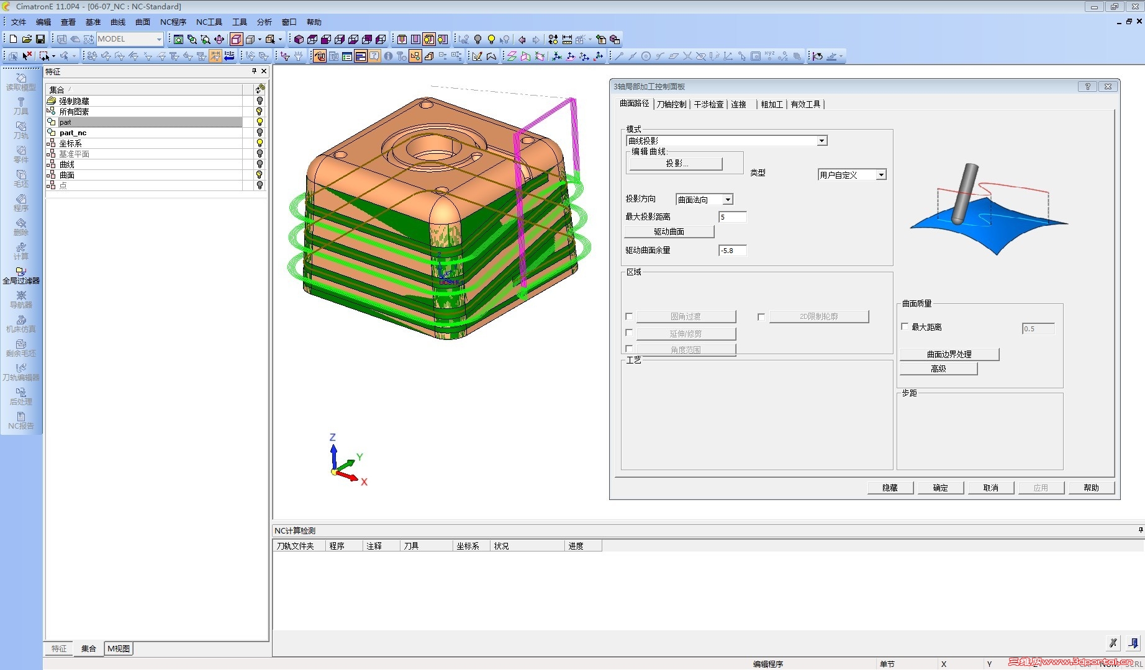Viewport: 1145px width, 670px height.
Task: Click the 状况 column header in NC计算检测
Action: [527, 546]
